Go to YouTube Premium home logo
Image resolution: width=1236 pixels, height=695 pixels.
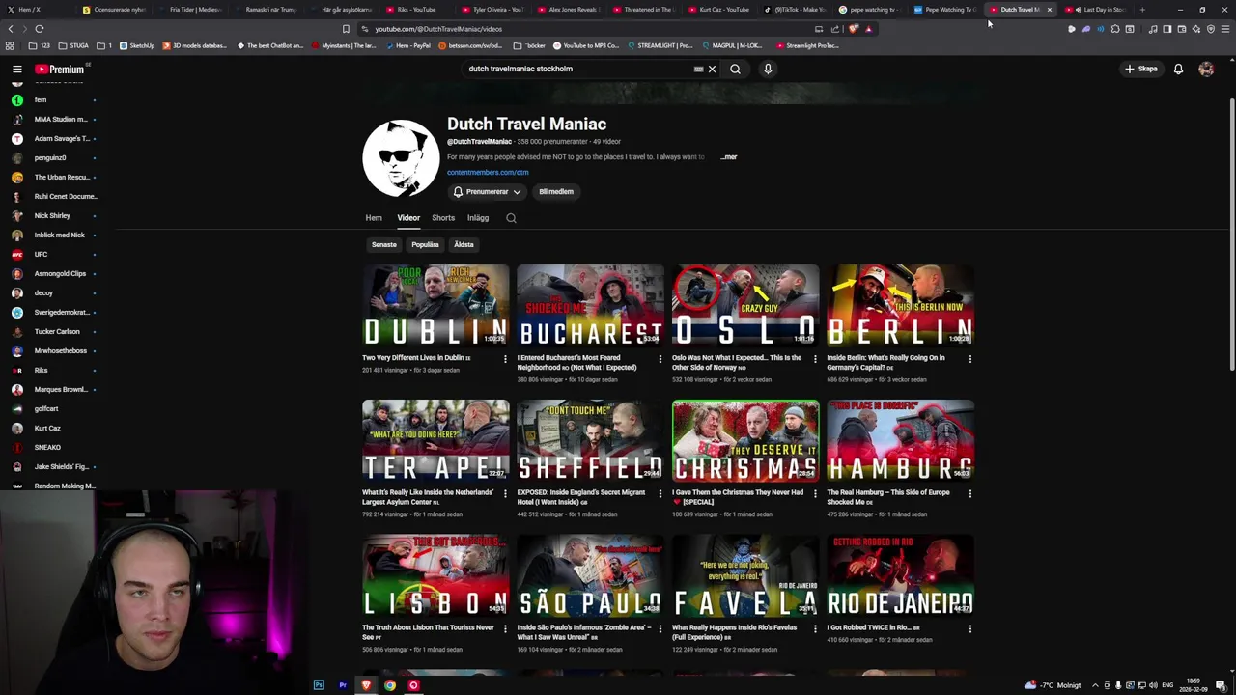61,69
